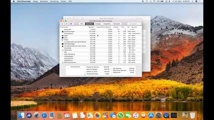This screenshot has width=214, height=120.
Task: Select the Dock process row
Action: (101, 38)
